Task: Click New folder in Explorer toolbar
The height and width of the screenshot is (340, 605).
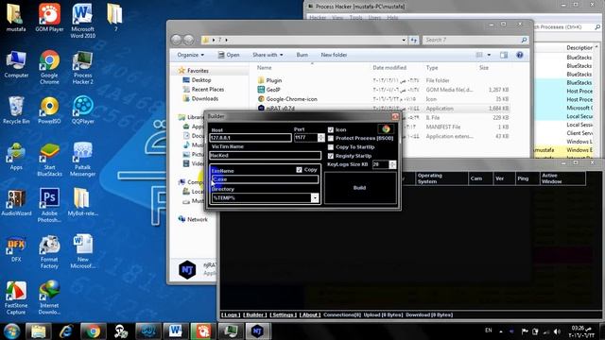Action: tap(334, 55)
